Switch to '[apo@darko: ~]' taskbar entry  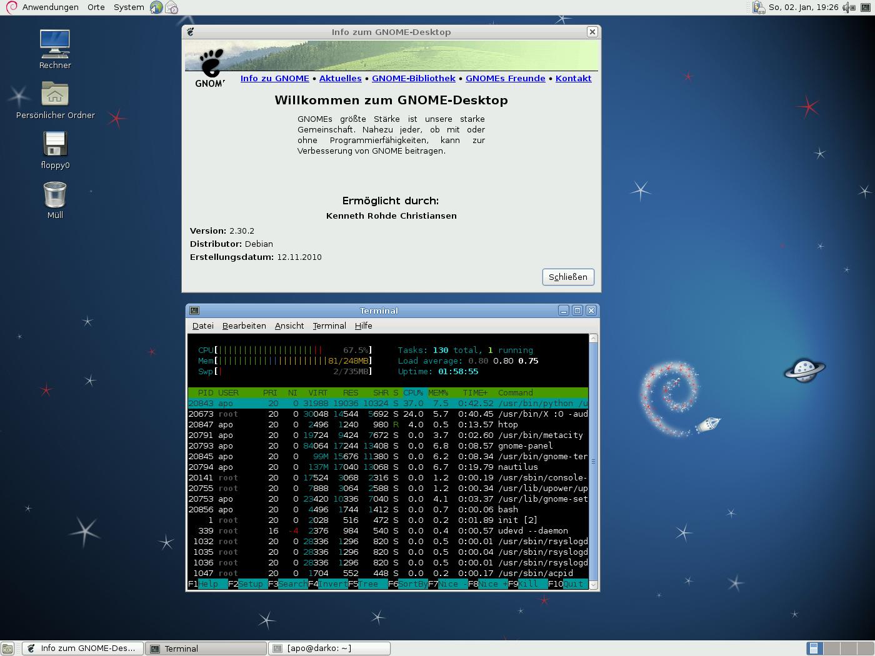[x=329, y=649]
